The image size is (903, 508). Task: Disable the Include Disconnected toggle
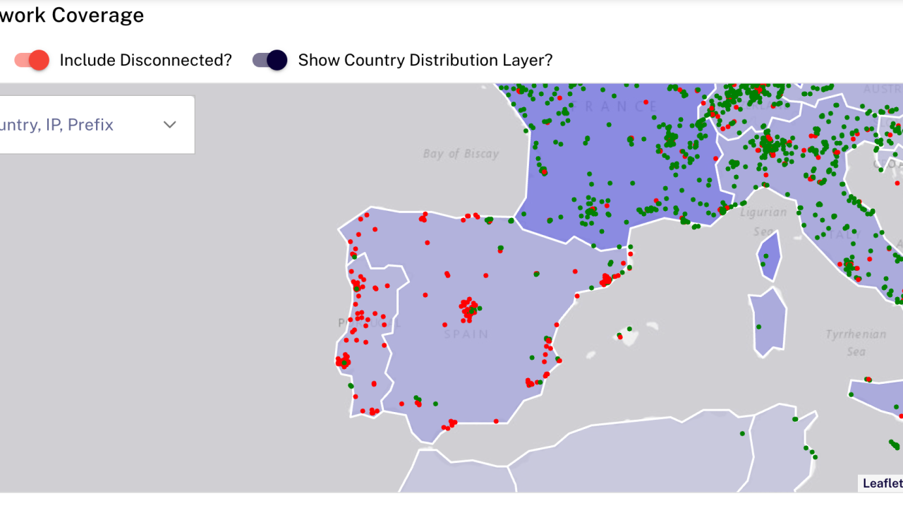click(31, 60)
